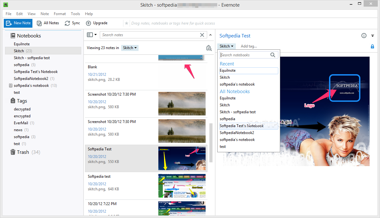The width and height of the screenshot is (380, 218).
Task: Toggle the note's Skitch notebook selector
Action: point(226,46)
